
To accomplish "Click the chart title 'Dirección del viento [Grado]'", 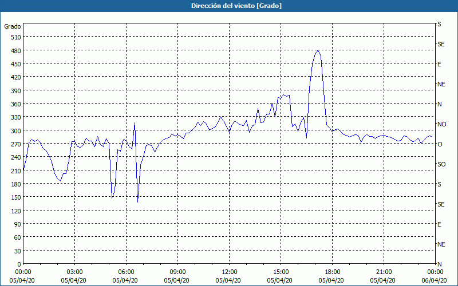I will click(x=236, y=6).
